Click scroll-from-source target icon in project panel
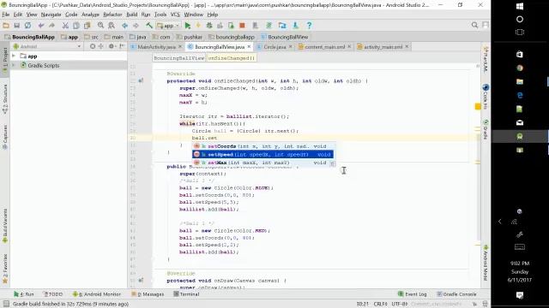The image size is (549, 308). click(x=93, y=46)
